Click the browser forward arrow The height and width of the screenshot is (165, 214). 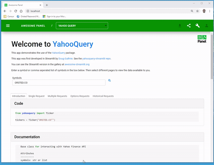[x=10, y=11]
